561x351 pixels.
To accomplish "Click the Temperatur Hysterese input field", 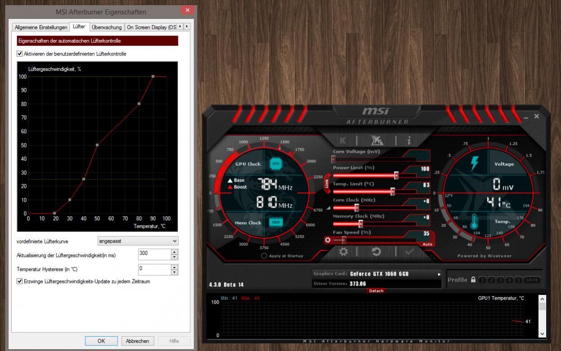I will click(x=154, y=270).
